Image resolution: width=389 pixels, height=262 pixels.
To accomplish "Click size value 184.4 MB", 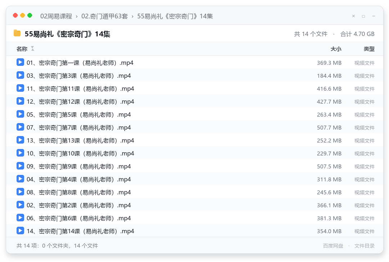I will click(329, 76).
